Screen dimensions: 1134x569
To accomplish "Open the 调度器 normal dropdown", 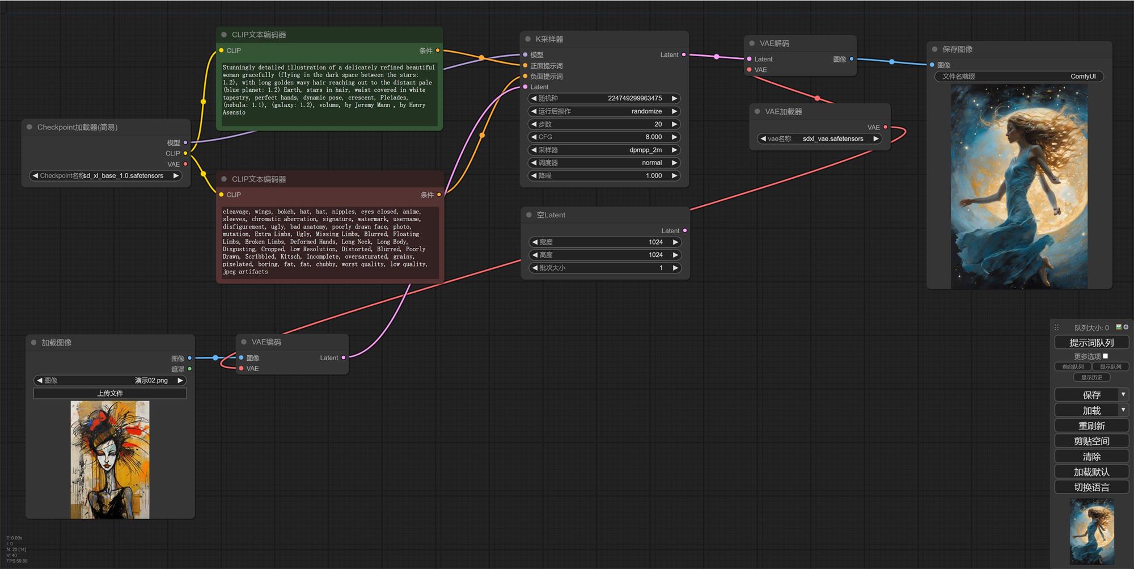I will click(604, 163).
